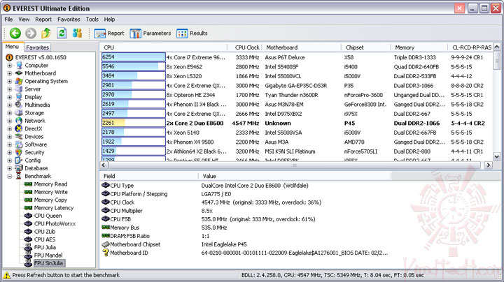This screenshot has height=282, width=504.
Task: Open benchmark Parameters
Action: coord(150,34)
